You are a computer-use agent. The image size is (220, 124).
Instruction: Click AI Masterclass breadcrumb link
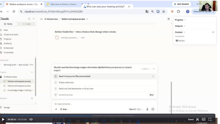click(51, 19)
